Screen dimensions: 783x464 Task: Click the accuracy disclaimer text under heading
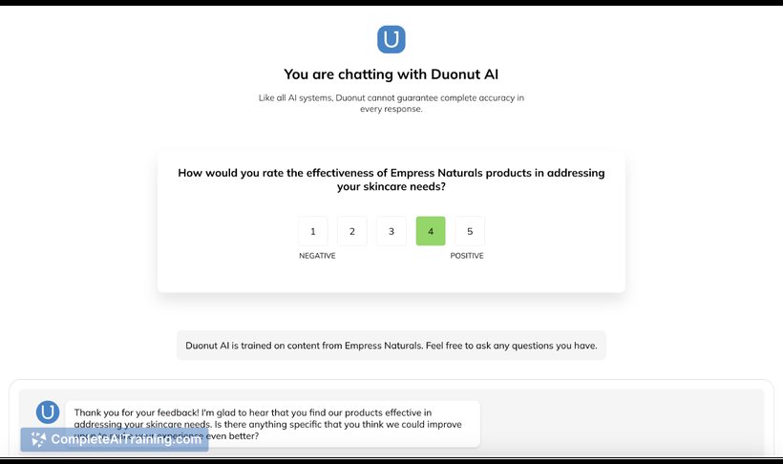(x=391, y=103)
